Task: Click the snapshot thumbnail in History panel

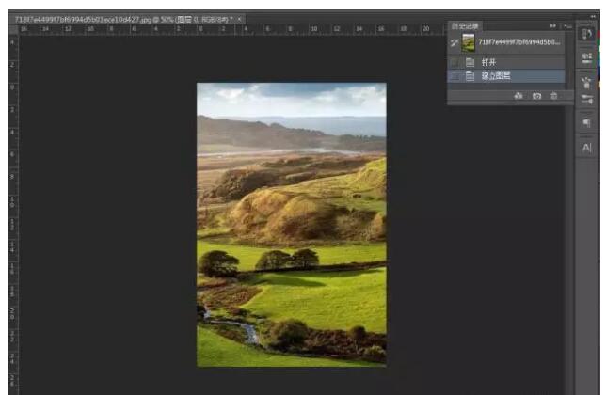Action: click(469, 43)
